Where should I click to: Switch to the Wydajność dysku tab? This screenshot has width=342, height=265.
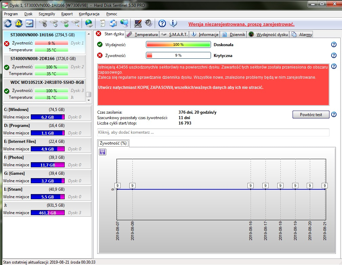[x=268, y=35]
